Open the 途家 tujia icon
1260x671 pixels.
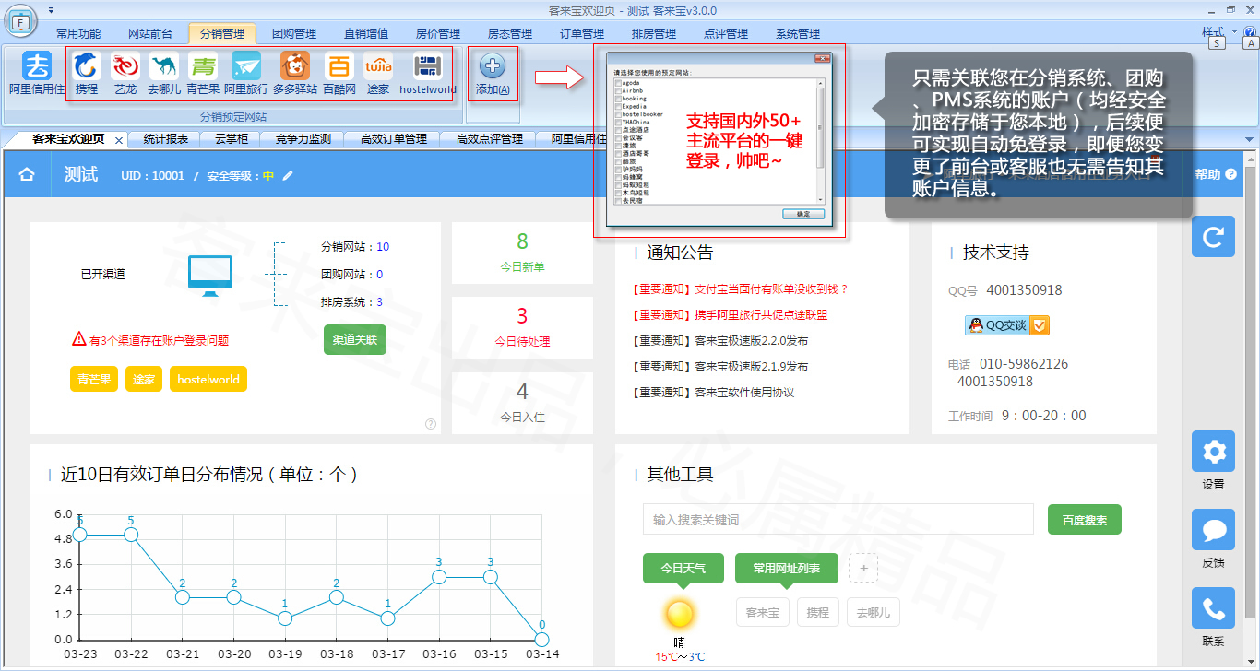coord(378,66)
